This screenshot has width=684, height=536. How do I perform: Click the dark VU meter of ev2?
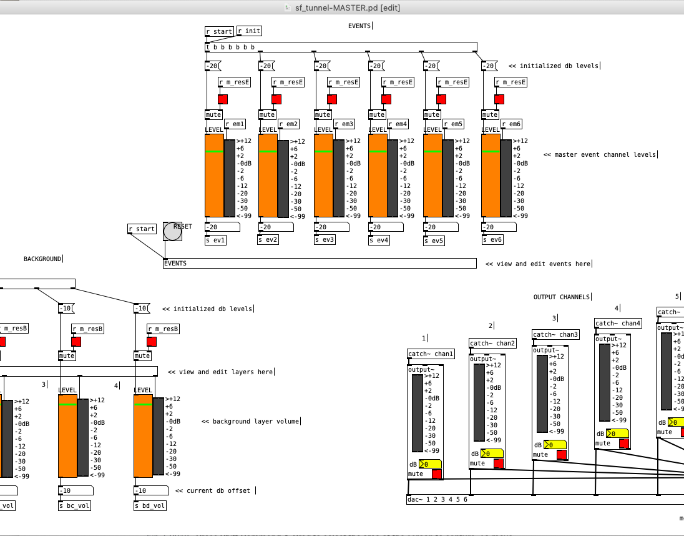(x=283, y=179)
